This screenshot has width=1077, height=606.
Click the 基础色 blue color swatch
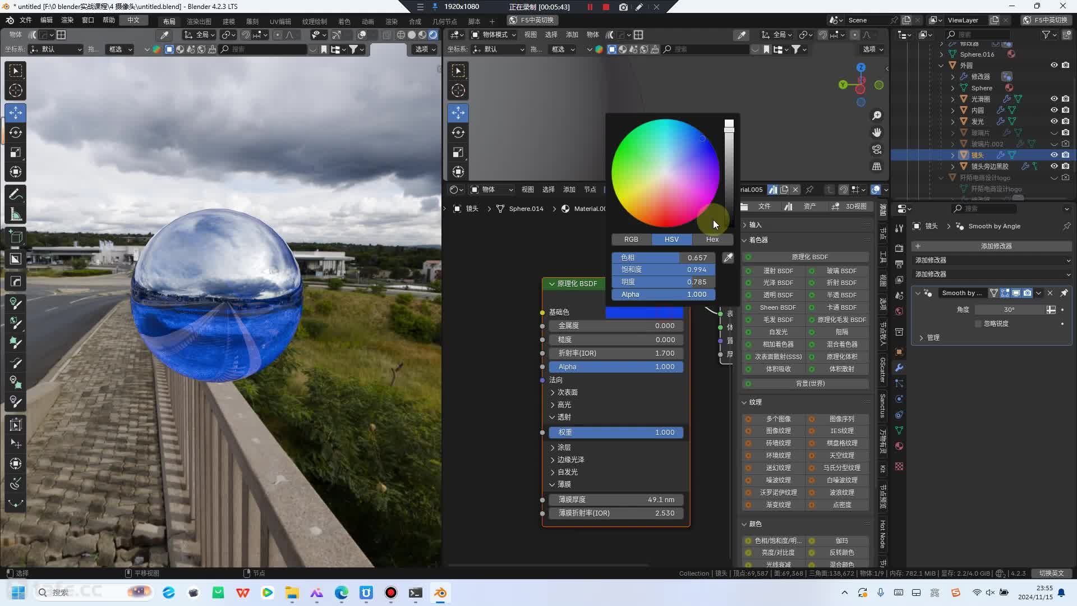coord(644,312)
